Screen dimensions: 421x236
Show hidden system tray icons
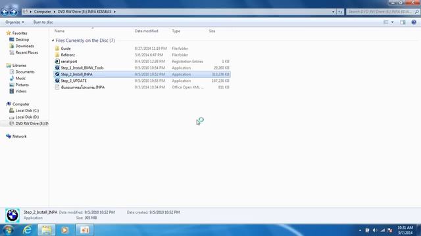point(360,230)
